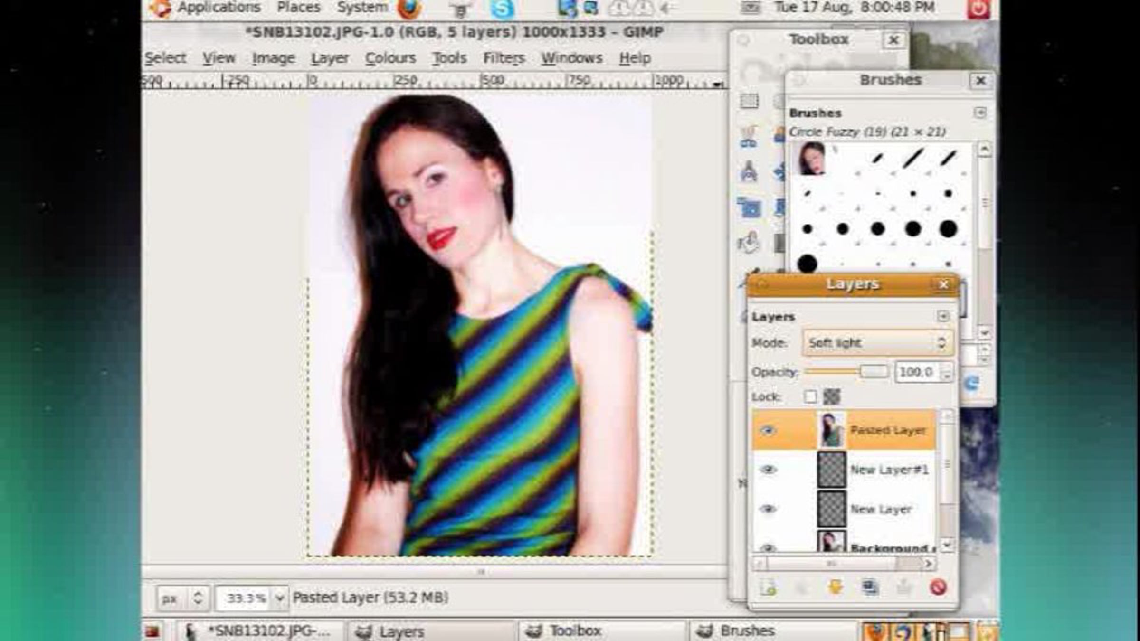Open the Colours menu
The image size is (1140, 641).
pyautogui.click(x=390, y=58)
